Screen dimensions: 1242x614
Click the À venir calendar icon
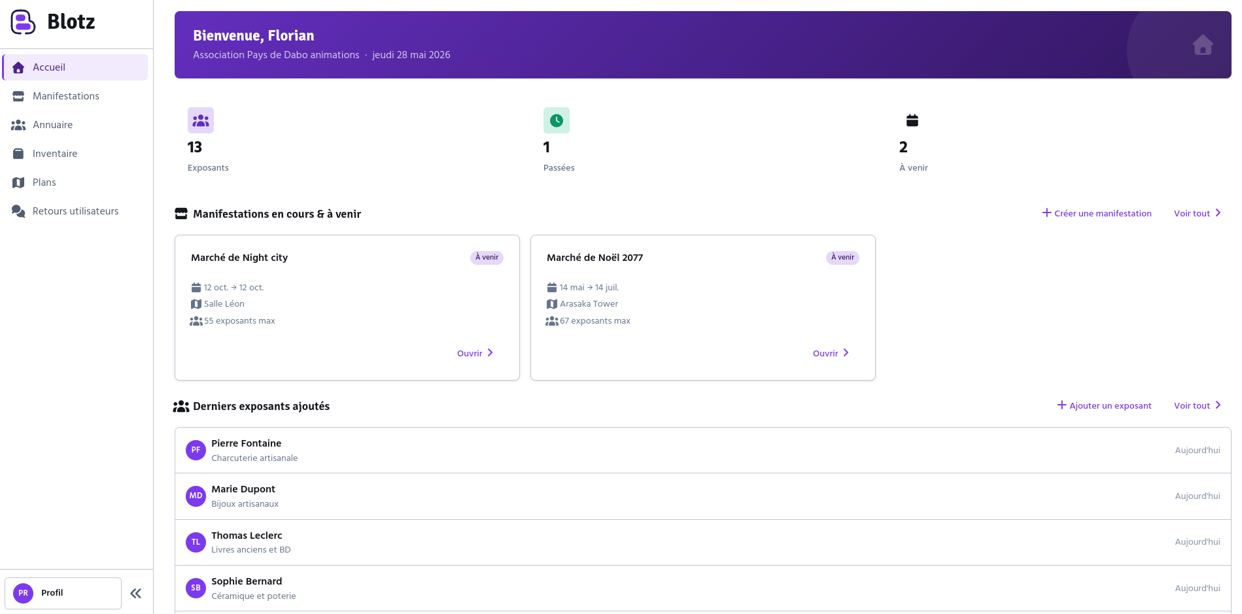[x=912, y=120]
